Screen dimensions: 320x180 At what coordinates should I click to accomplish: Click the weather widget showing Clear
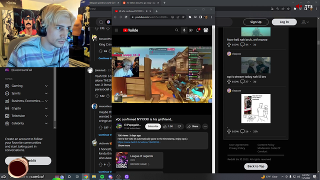pyautogui.click(x=269, y=176)
